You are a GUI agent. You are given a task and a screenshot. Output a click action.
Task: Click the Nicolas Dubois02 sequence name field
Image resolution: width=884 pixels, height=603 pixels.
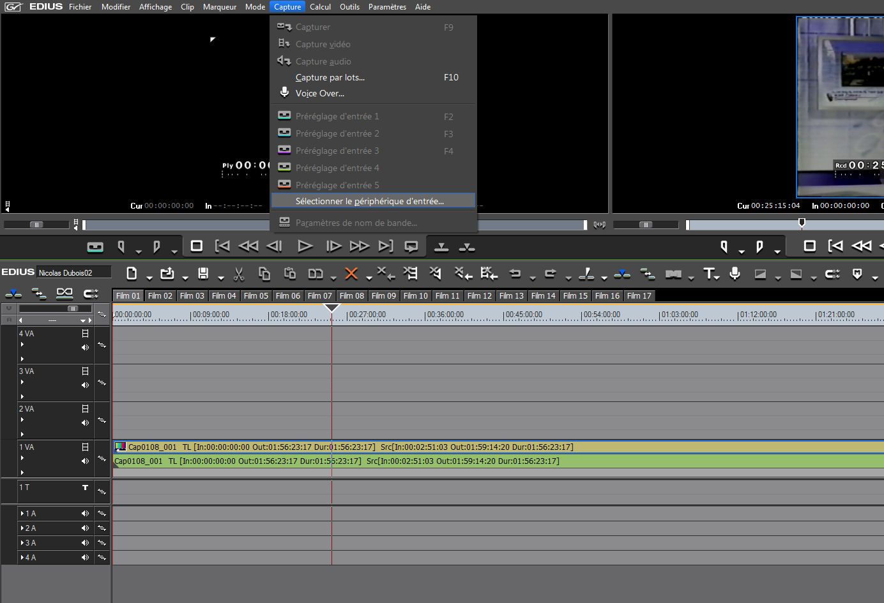click(x=73, y=272)
